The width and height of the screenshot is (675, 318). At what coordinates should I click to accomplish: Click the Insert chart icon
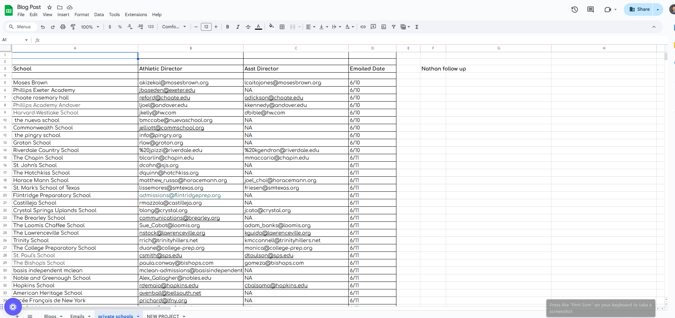click(x=384, y=27)
